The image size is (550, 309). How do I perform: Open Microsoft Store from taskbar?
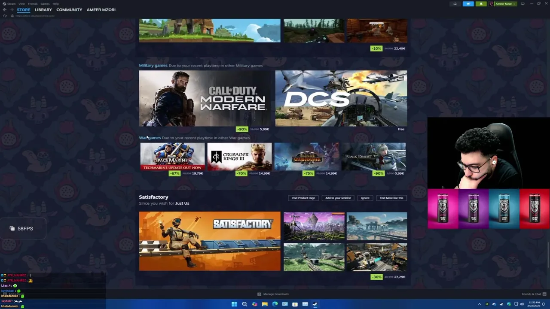click(x=295, y=304)
